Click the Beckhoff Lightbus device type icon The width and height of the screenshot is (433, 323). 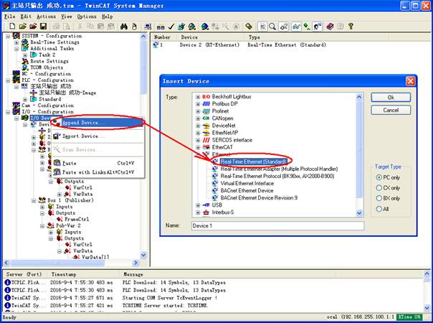[206, 96]
